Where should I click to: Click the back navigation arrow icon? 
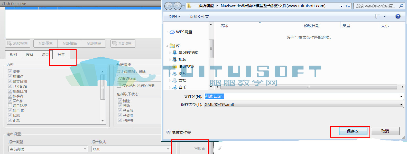point(168,6)
